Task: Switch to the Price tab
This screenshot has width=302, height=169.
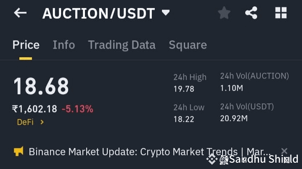Action: (26, 45)
